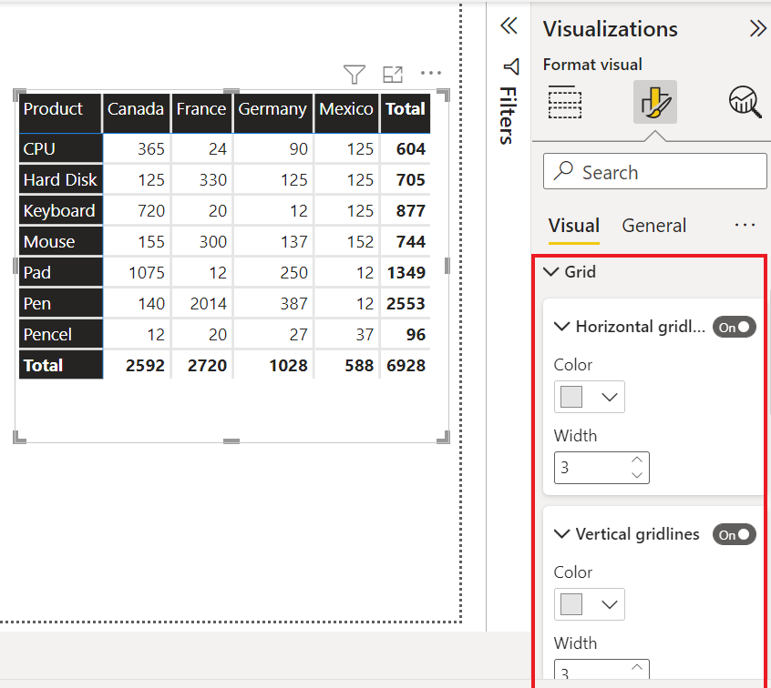Switch to the Visual tab
The image size is (771, 688).
pyautogui.click(x=574, y=226)
